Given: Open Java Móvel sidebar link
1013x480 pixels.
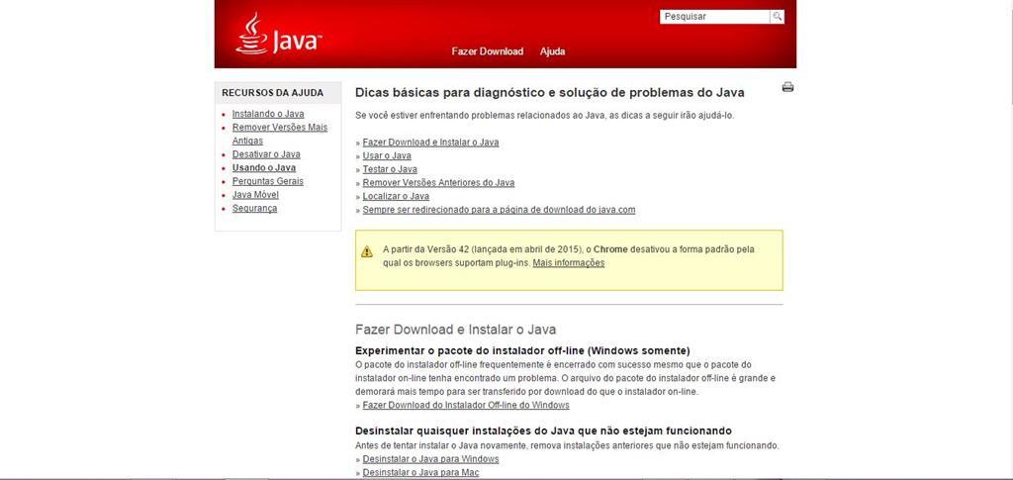Looking at the screenshot, I should [256, 194].
